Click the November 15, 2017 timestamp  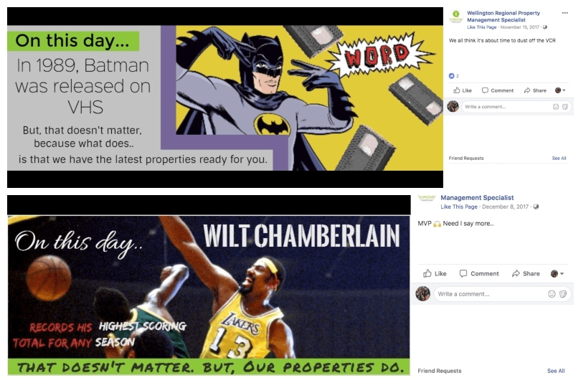click(519, 27)
